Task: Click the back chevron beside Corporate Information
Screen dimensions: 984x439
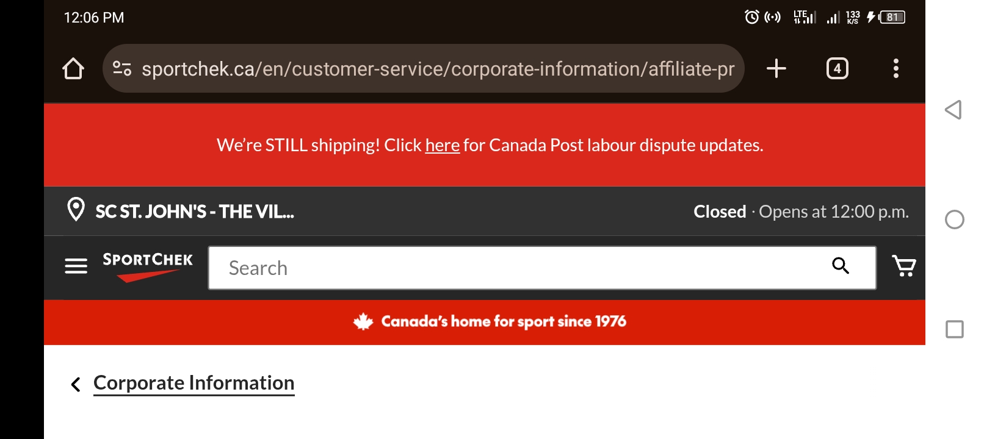Action: pyautogui.click(x=76, y=385)
